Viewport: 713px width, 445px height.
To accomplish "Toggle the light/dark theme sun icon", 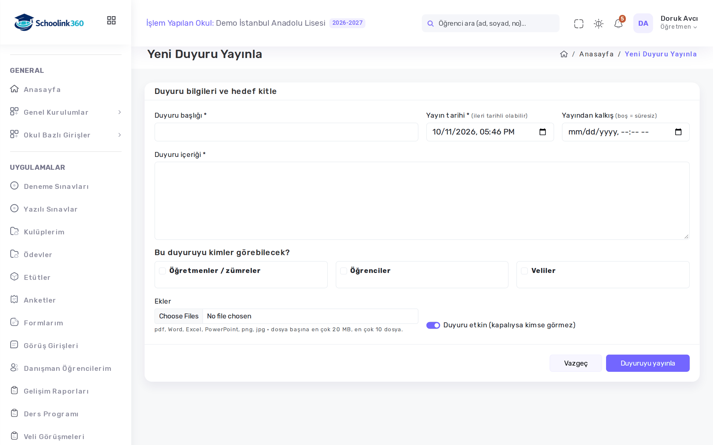I will [x=598, y=23].
